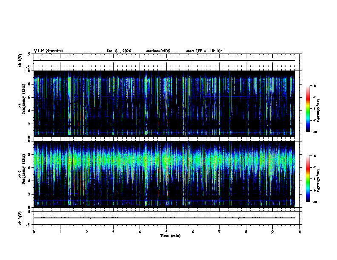Click the 10 kHz tick on ch.2 frequency axis
The image size is (337, 260).
coord(29,141)
